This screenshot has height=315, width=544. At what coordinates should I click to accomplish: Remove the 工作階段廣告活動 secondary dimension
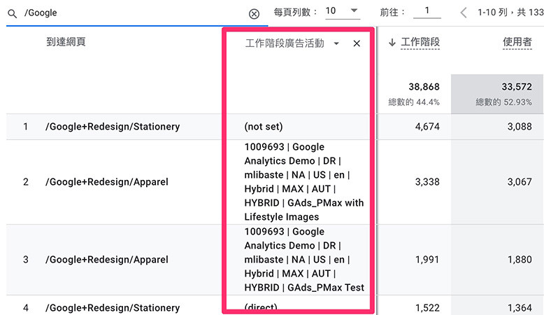(357, 43)
